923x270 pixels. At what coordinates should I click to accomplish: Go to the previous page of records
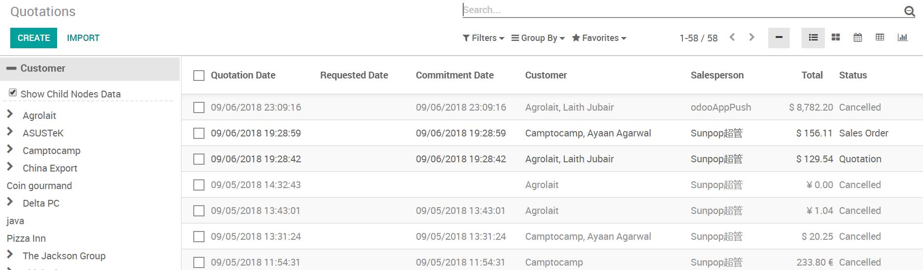[x=732, y=38]
